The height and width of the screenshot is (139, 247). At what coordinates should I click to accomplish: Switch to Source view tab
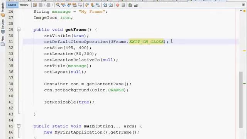coord(12,5)
